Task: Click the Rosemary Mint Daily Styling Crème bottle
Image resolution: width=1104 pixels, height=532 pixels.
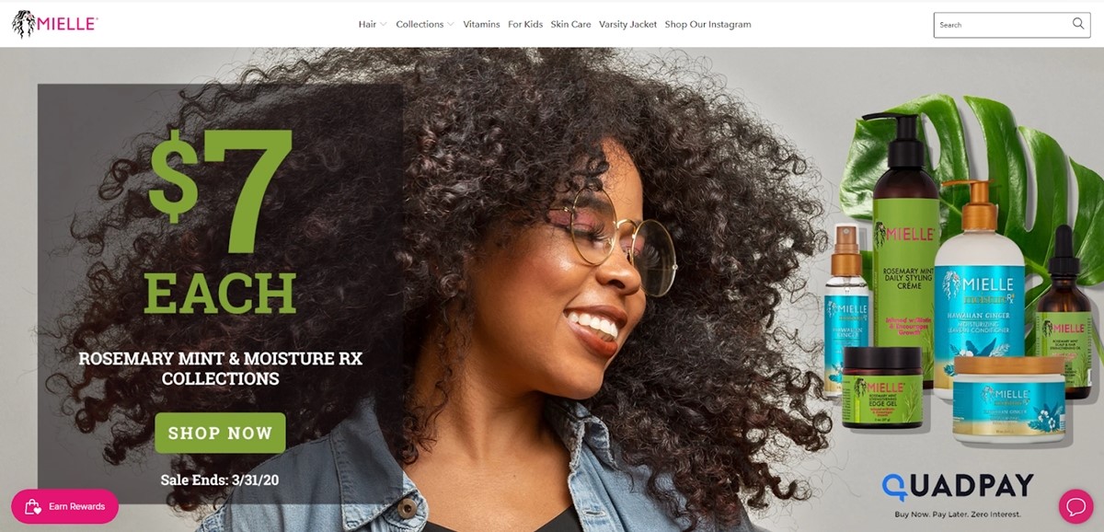Action: pos(904,249)
